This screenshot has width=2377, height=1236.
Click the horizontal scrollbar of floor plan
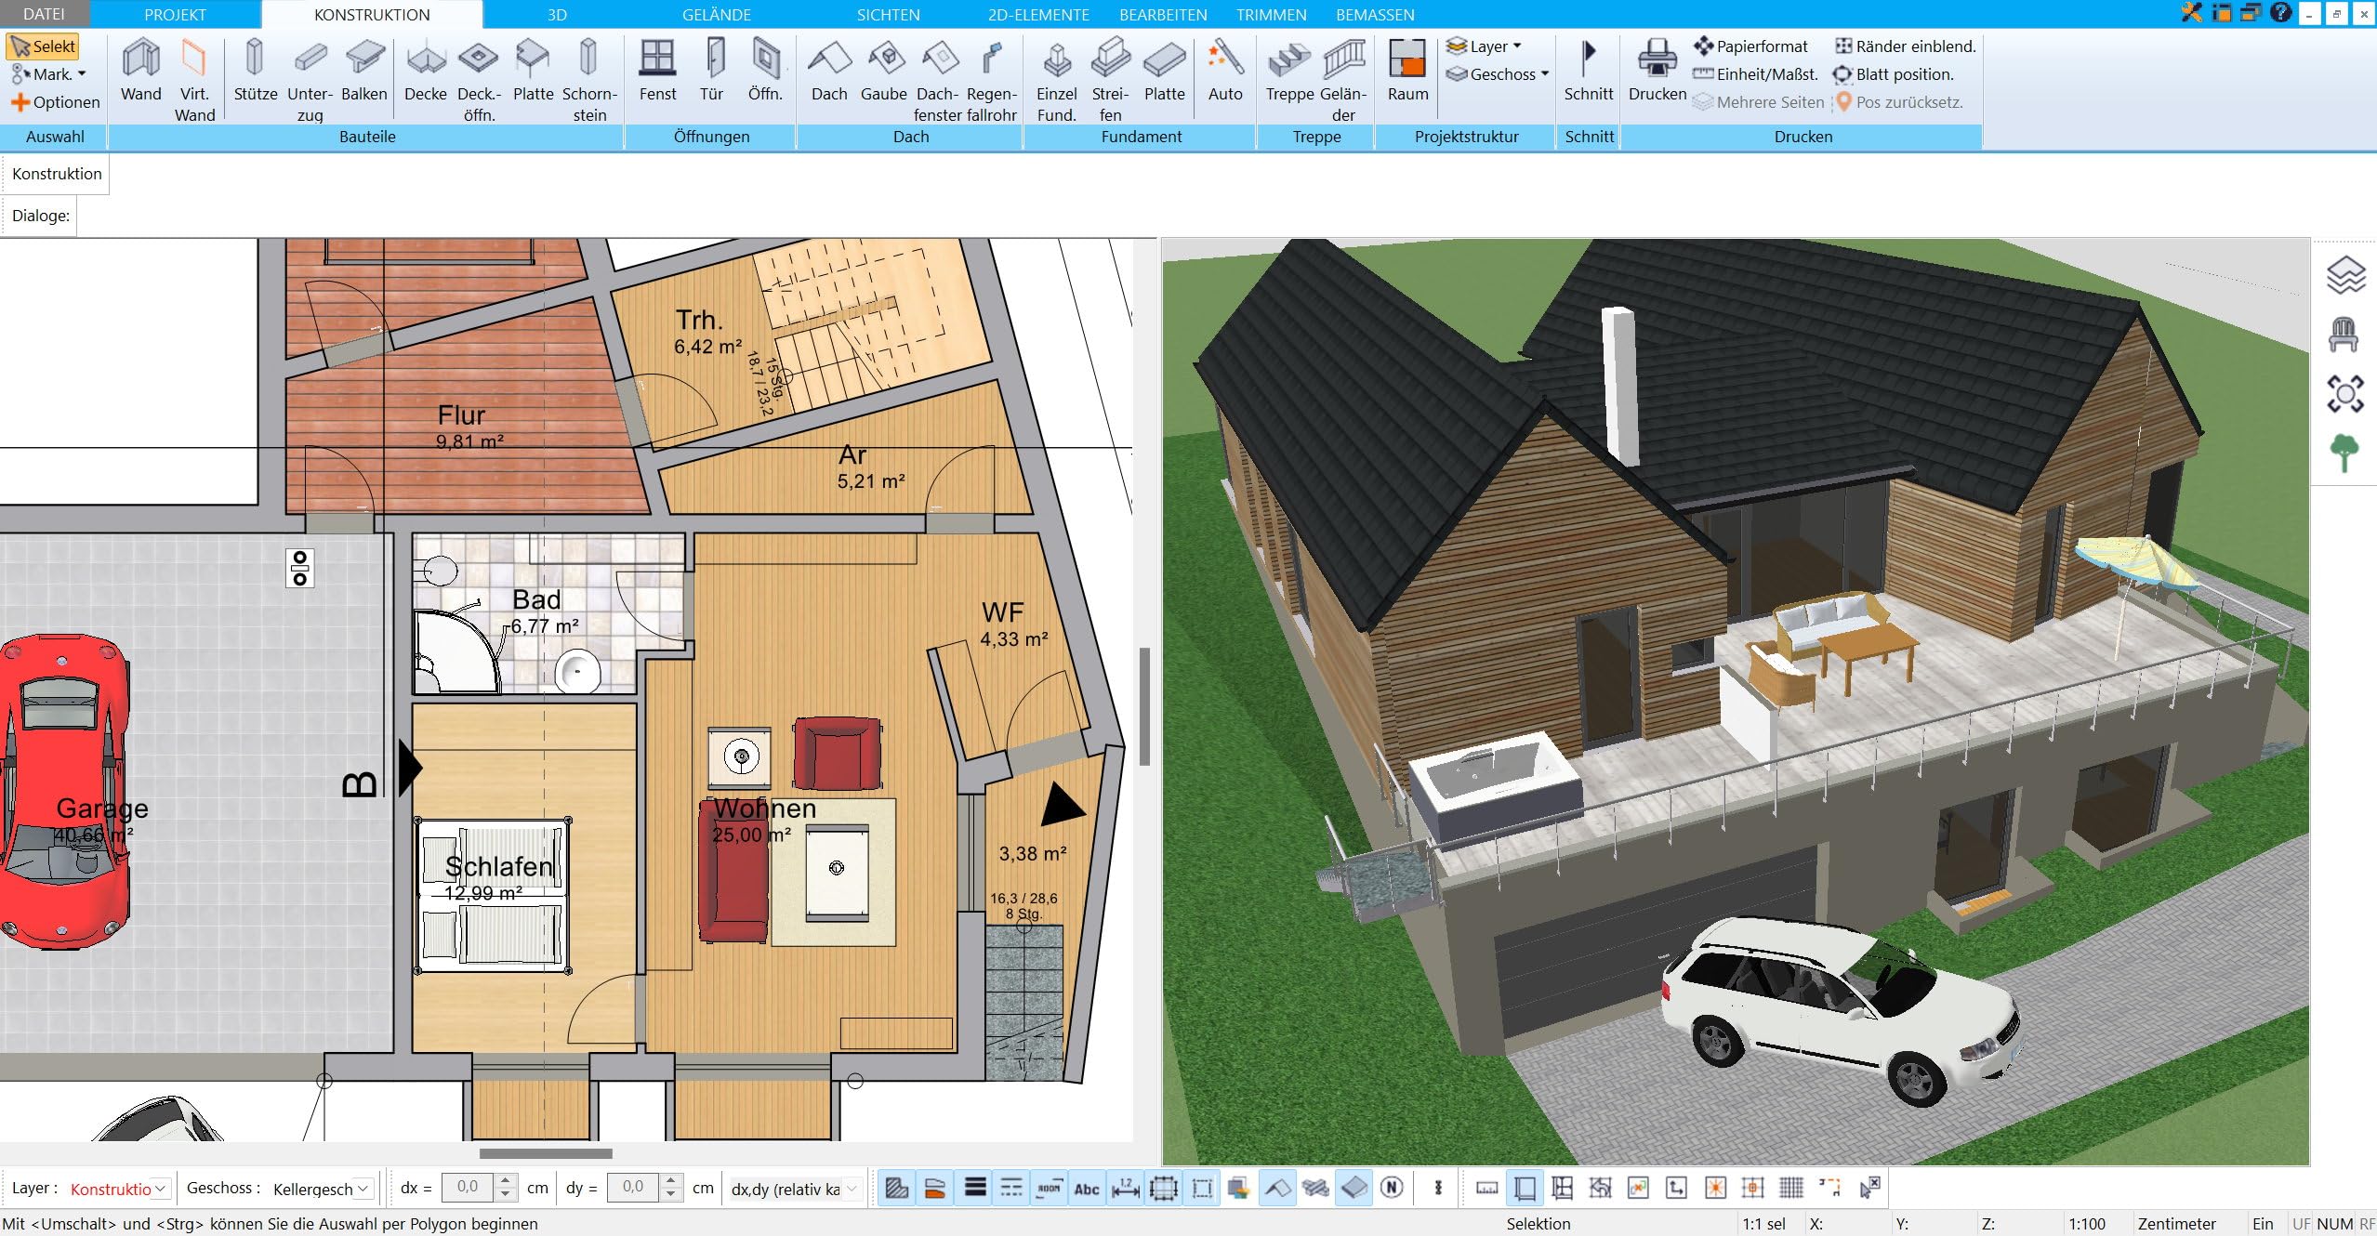(x=546, y=1153)
